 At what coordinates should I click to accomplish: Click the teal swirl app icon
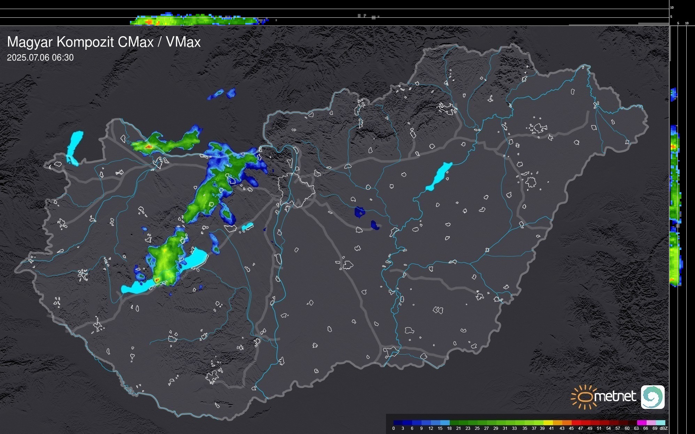point(652,397)
